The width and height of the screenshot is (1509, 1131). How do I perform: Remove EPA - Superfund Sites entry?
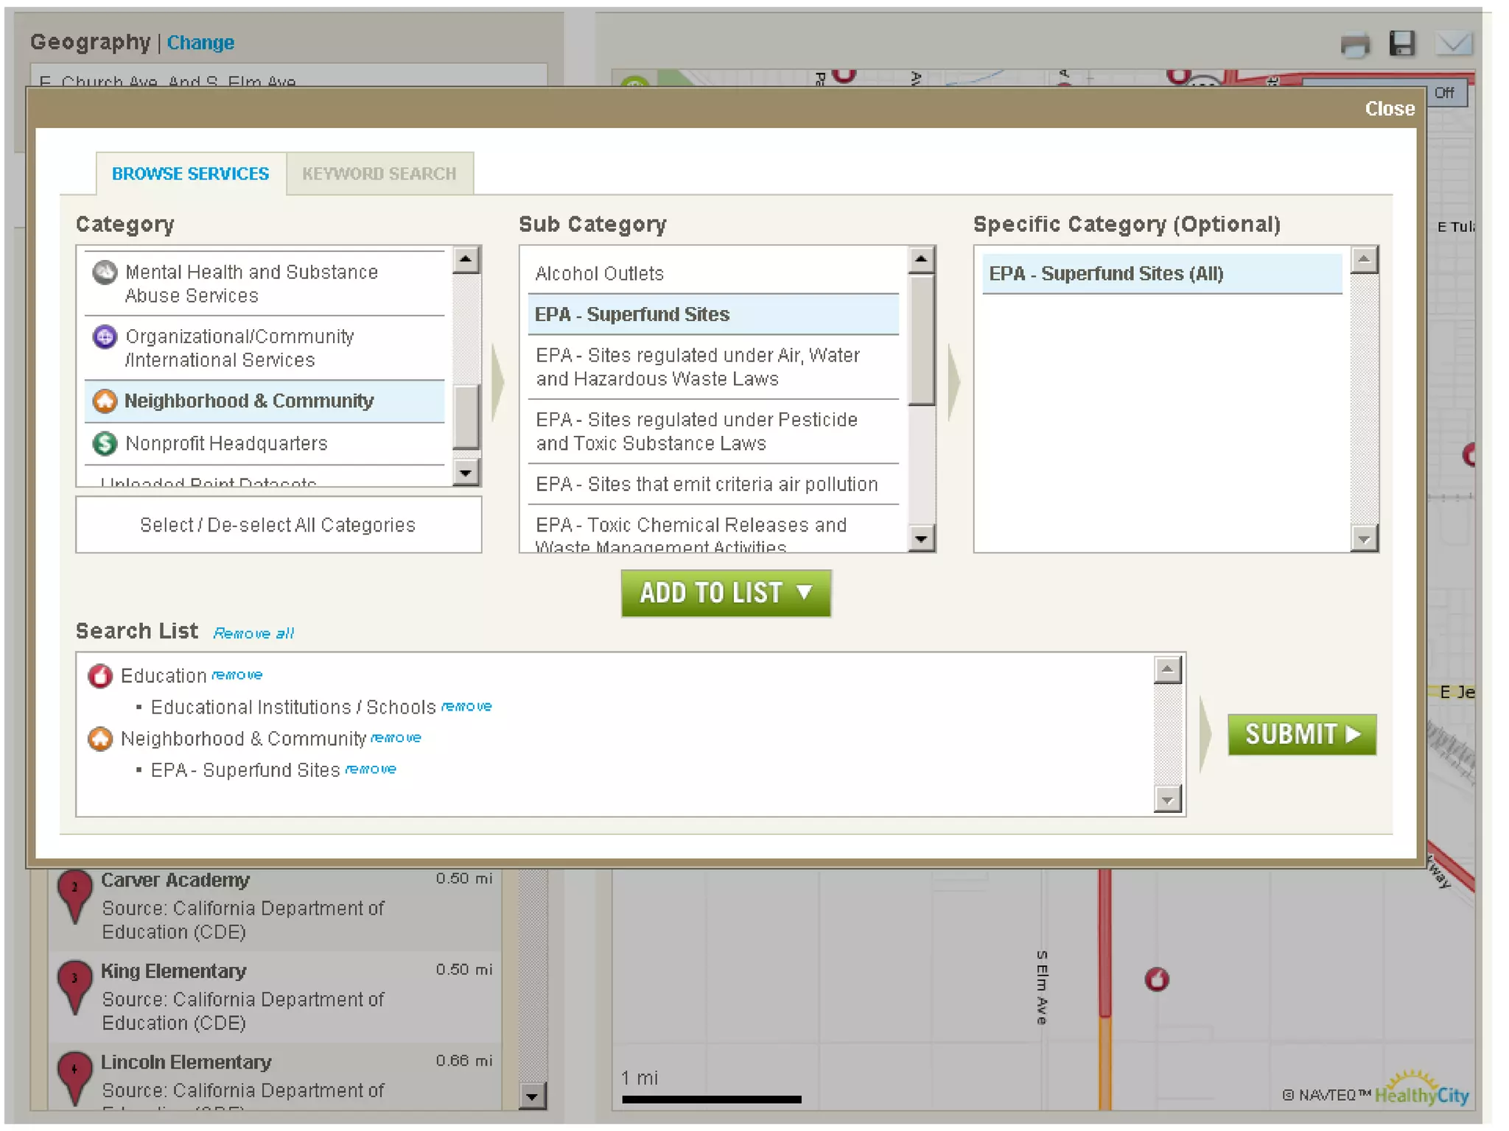pyautogui.click(x=371, y=769)
